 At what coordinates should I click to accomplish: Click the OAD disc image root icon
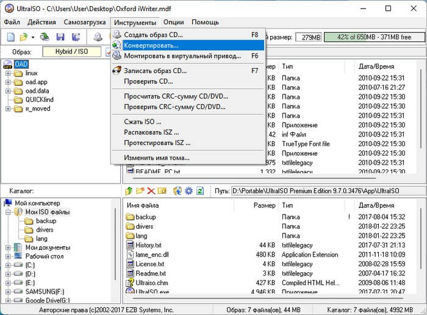pos(8,65)
